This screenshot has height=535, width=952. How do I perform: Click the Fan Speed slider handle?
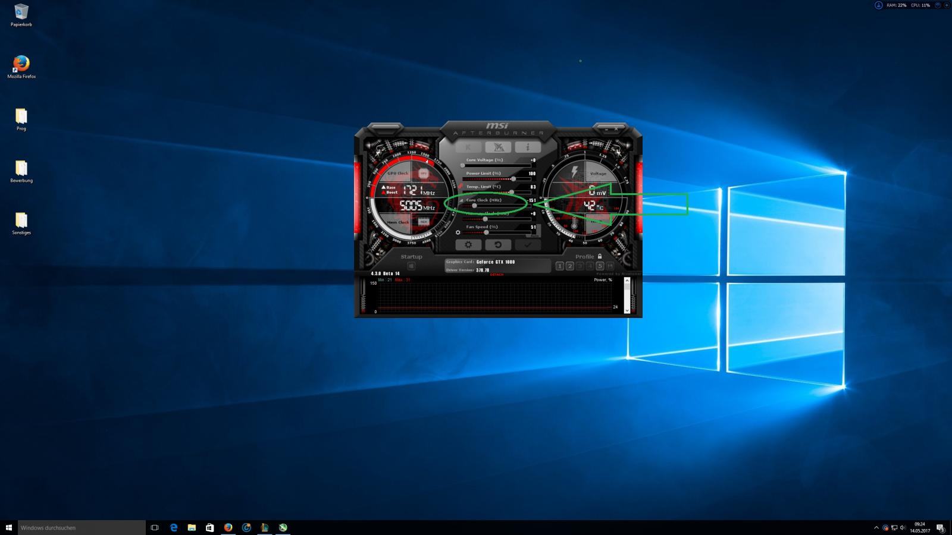(486, 232)
